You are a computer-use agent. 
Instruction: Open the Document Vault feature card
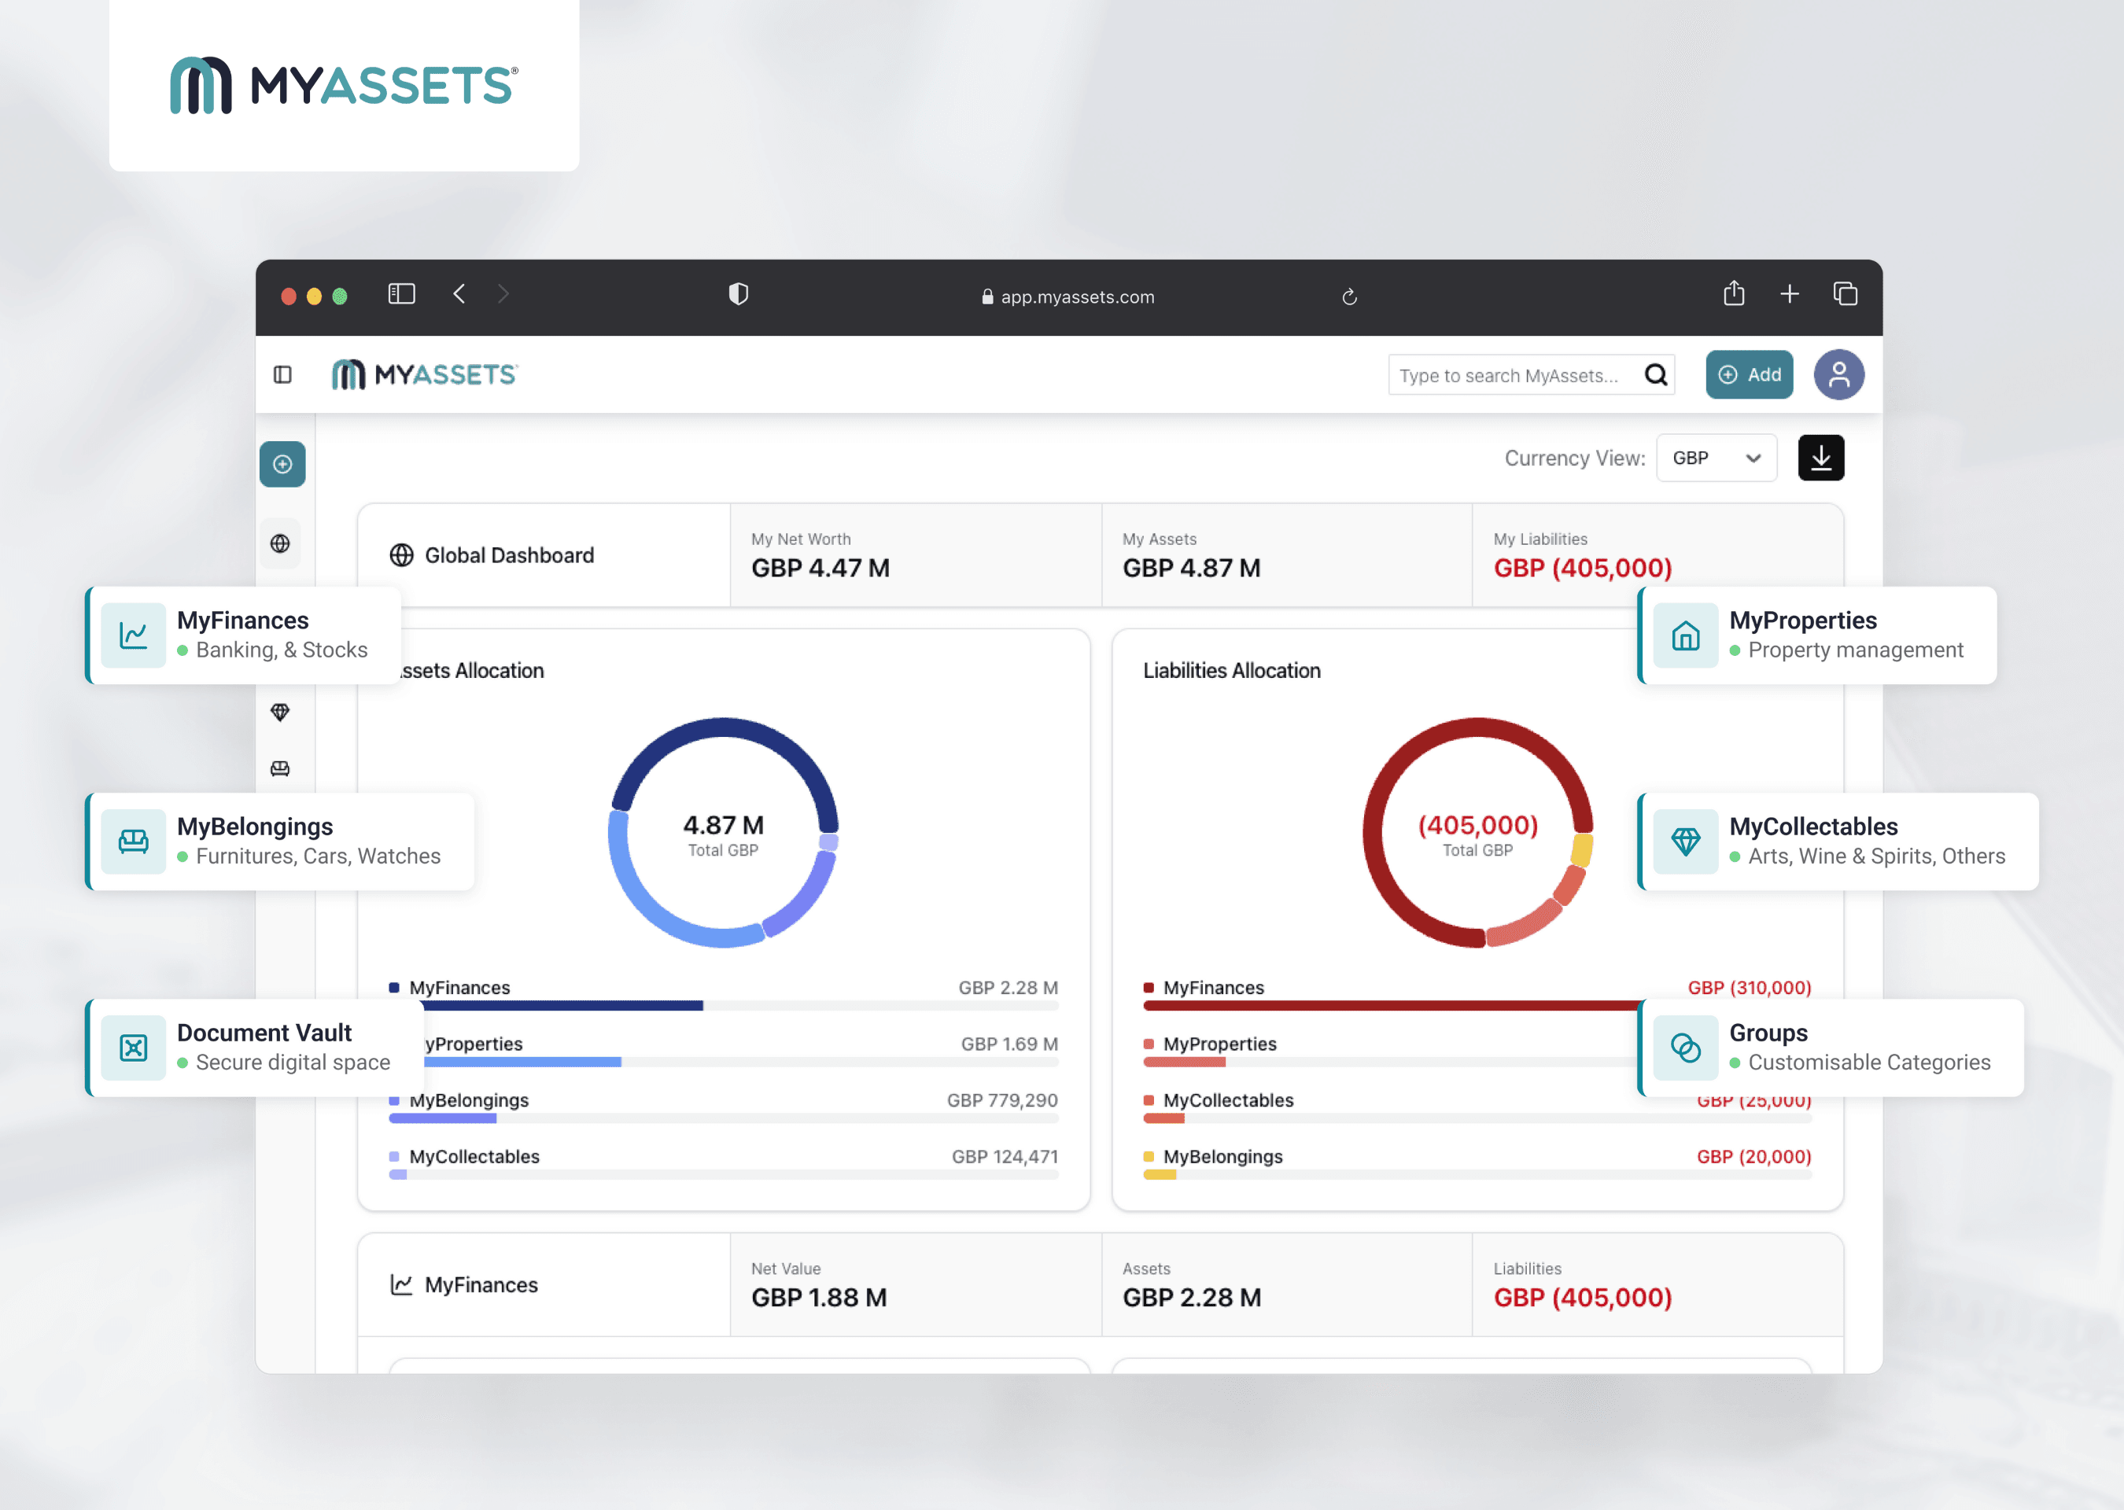coord(255,1048)
